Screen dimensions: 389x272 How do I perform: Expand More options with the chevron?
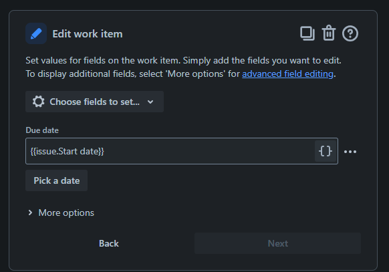[x=30, y=213]
